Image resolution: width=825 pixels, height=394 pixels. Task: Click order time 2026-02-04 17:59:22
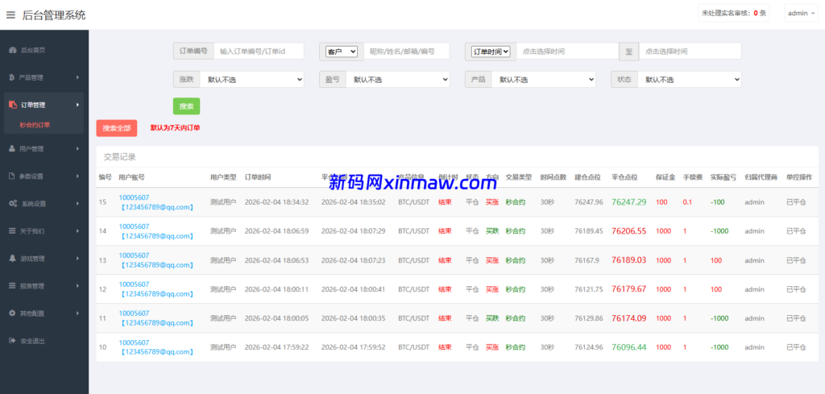277,346
